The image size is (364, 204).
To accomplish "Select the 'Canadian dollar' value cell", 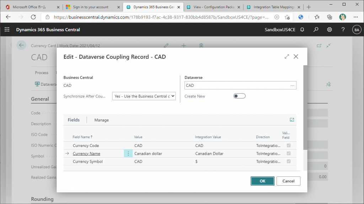I will 148,154.
